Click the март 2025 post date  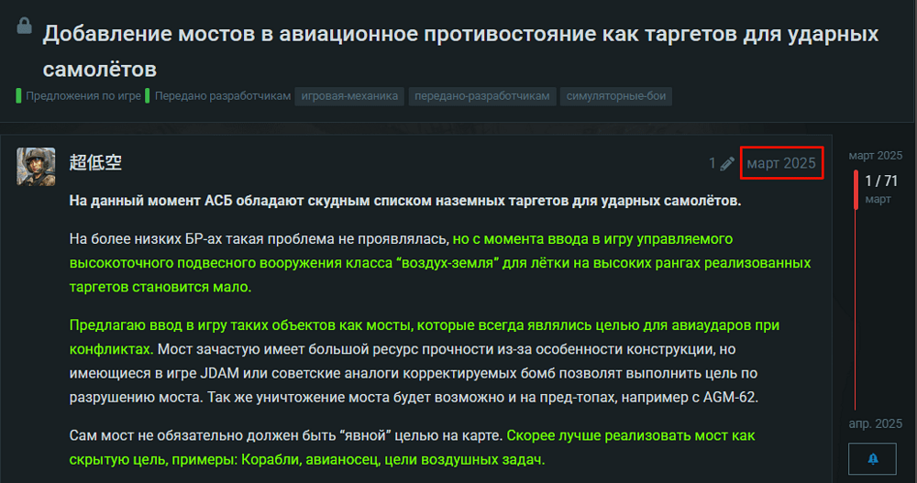pyautogui.click(x=781, y=163)
